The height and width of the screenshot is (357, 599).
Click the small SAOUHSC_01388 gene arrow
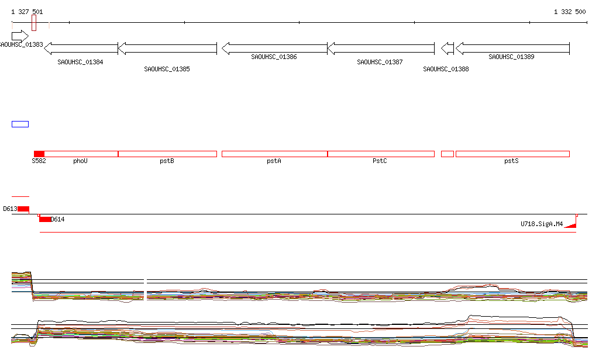[447, 48]
